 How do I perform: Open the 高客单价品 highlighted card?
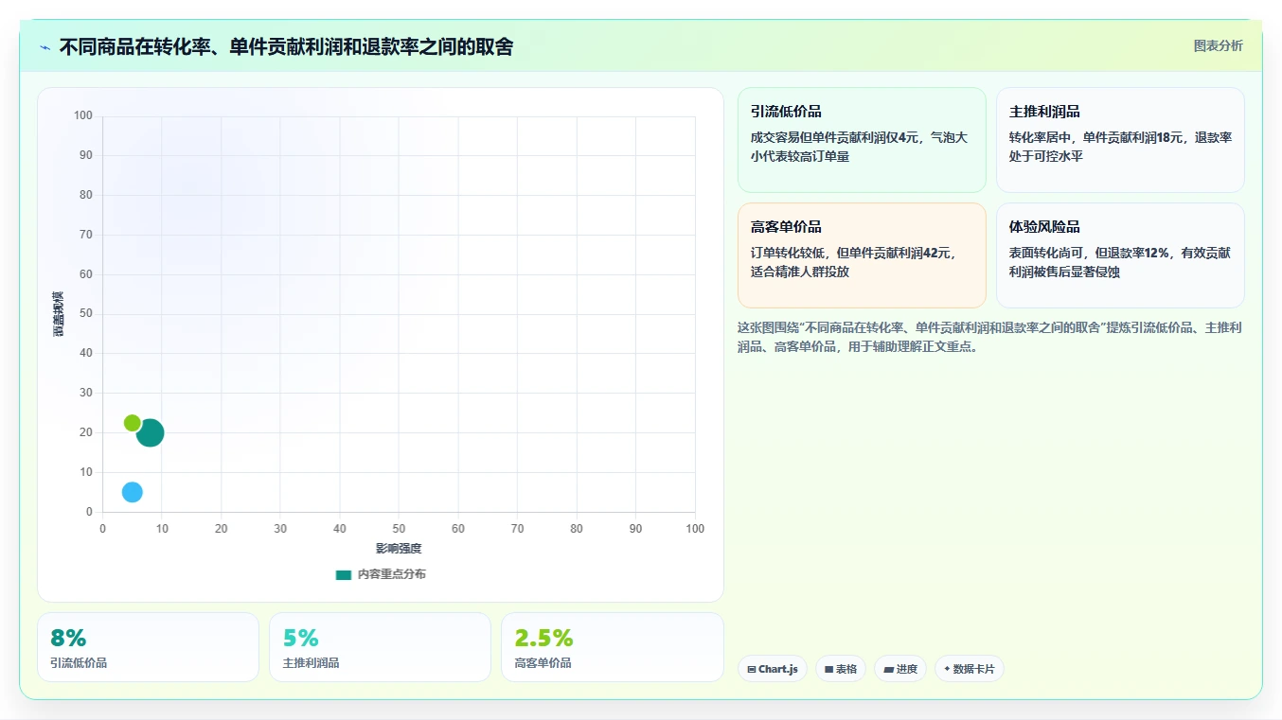tap(862, 255)
